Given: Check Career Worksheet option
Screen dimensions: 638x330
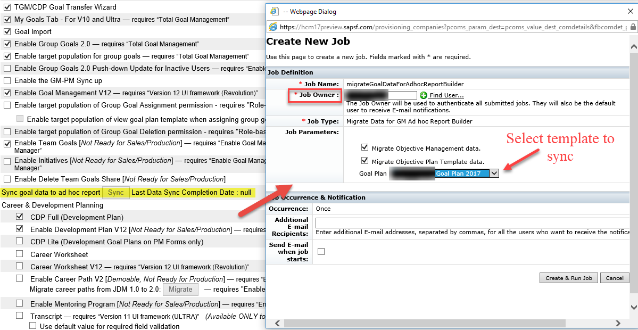Looking at the screenshot, I should tap(20, 253).
